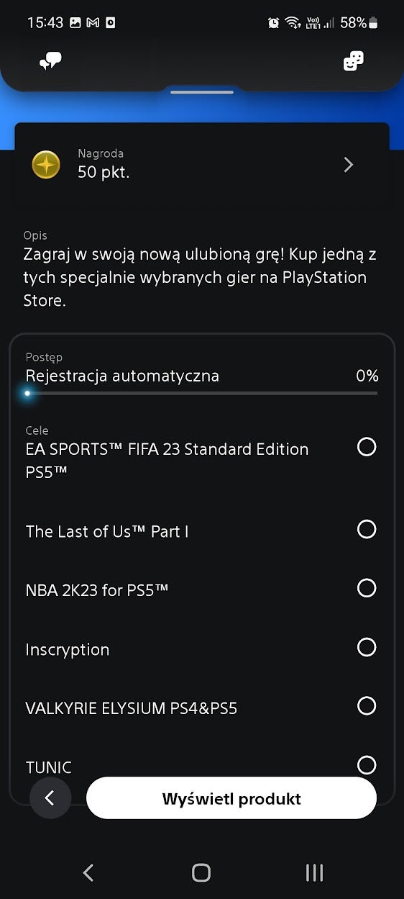Viewport: 404px width, 899px height.
Task: Open the Android recent apps icon
Action: coord(314,873)
